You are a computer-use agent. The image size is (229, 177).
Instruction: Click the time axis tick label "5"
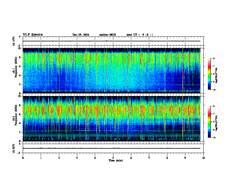pyautogui.click(x=113, y=158)
